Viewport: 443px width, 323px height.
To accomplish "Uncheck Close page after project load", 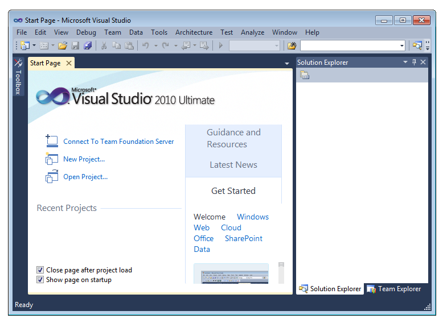I will pyautogui.click(x=40, y=270).
